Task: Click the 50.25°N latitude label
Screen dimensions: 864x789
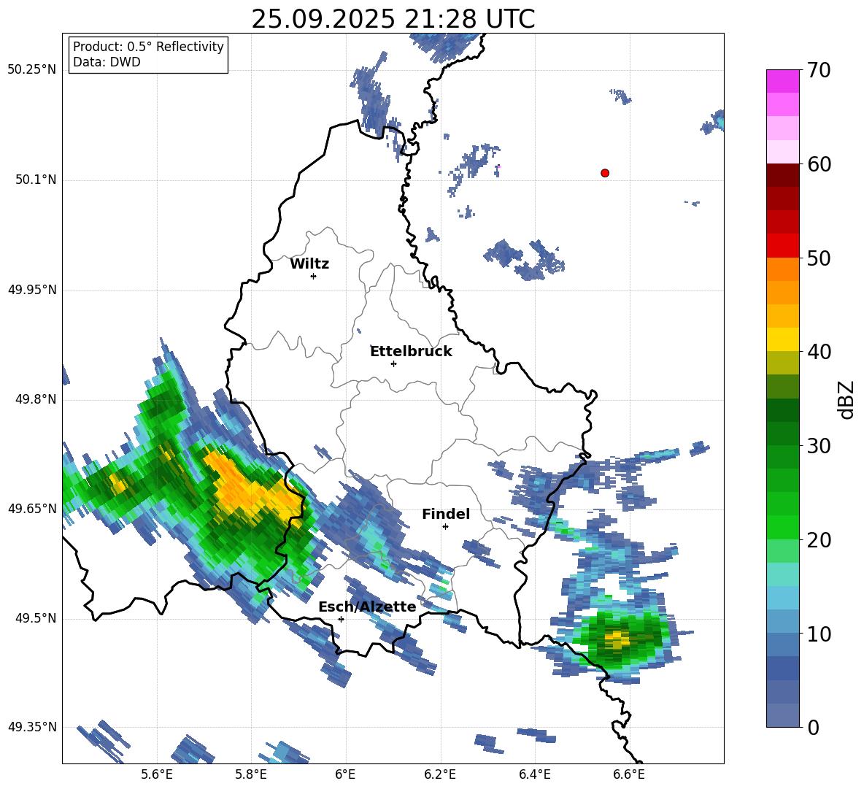Action: click(x=32, y=70)
